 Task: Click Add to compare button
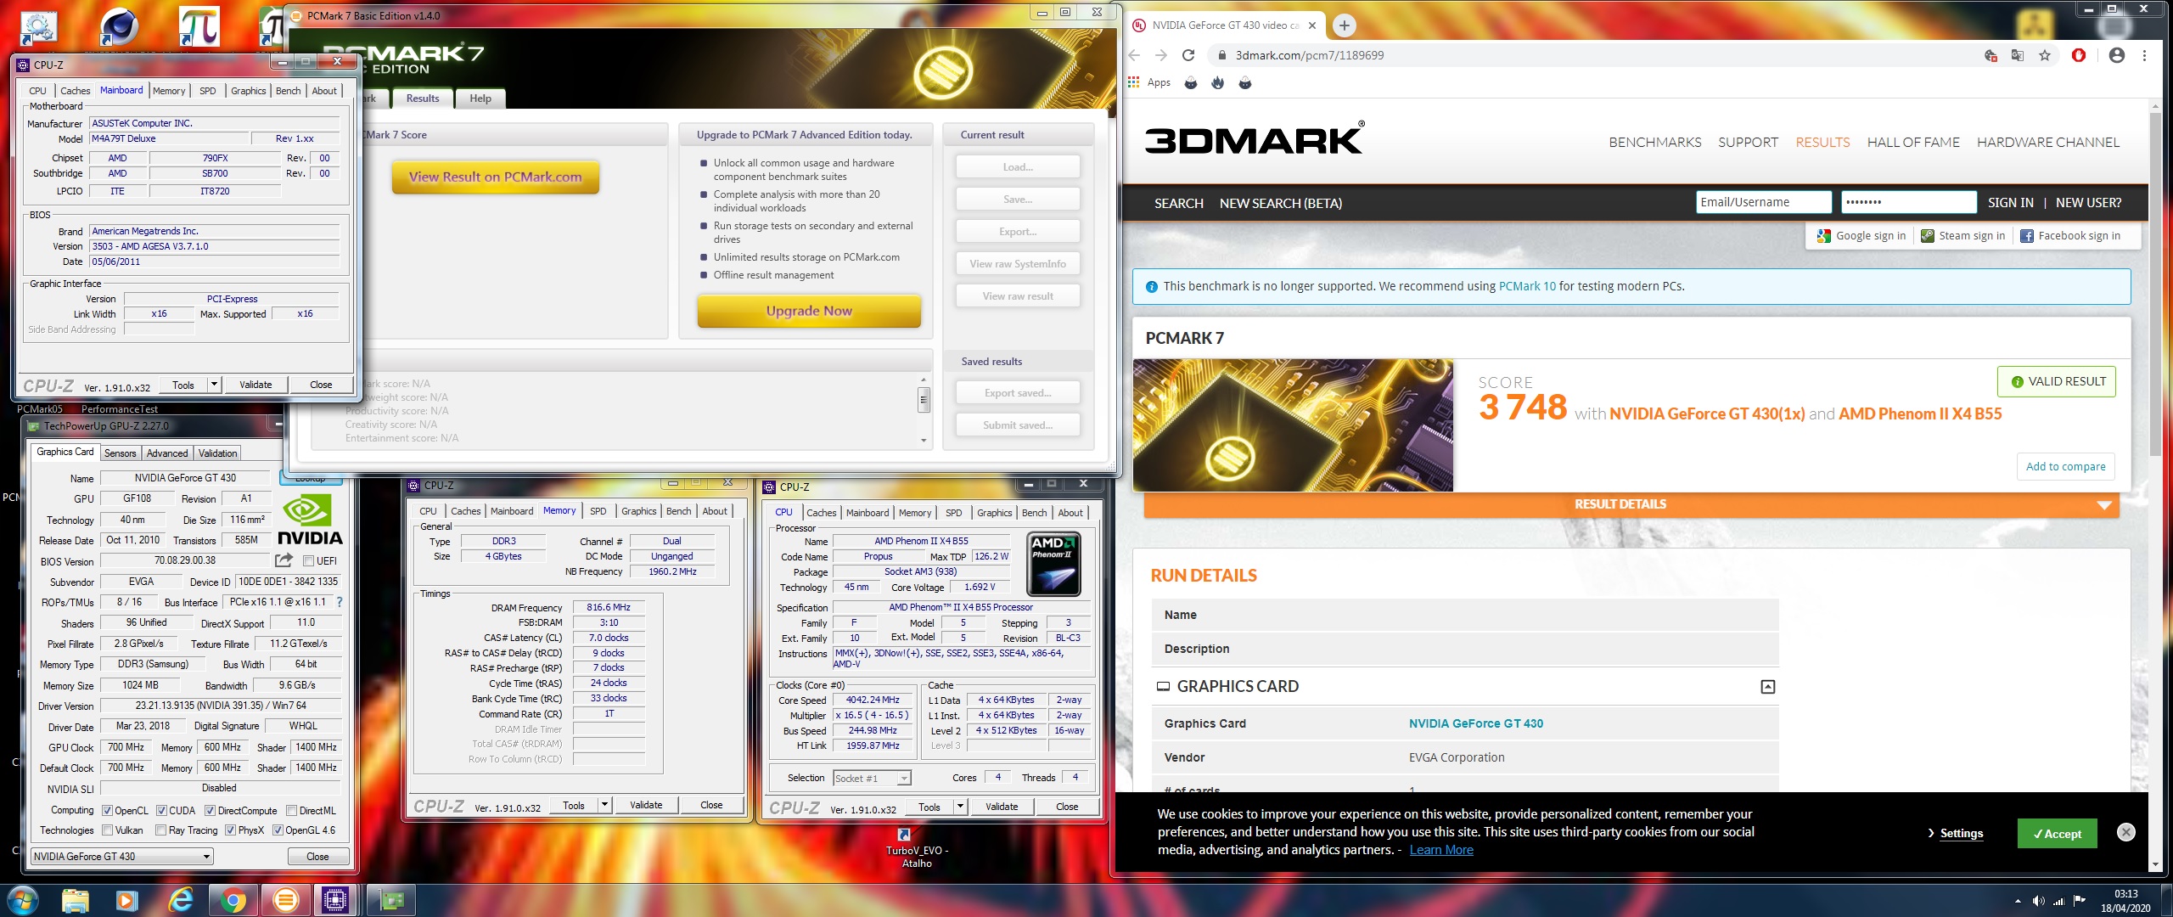pyautogui.click(x=2065, y=466)
